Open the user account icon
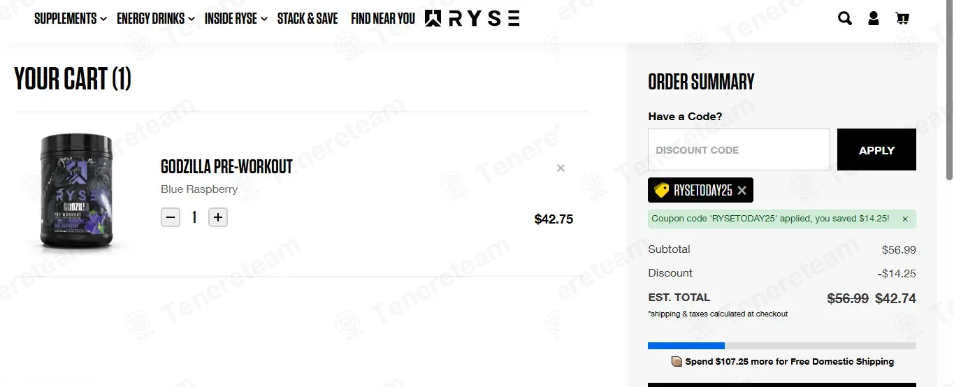Screen dimensions: 954x387 874,19
